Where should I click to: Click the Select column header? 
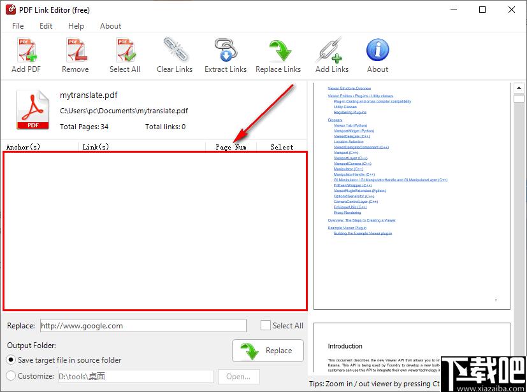[282, 147]
